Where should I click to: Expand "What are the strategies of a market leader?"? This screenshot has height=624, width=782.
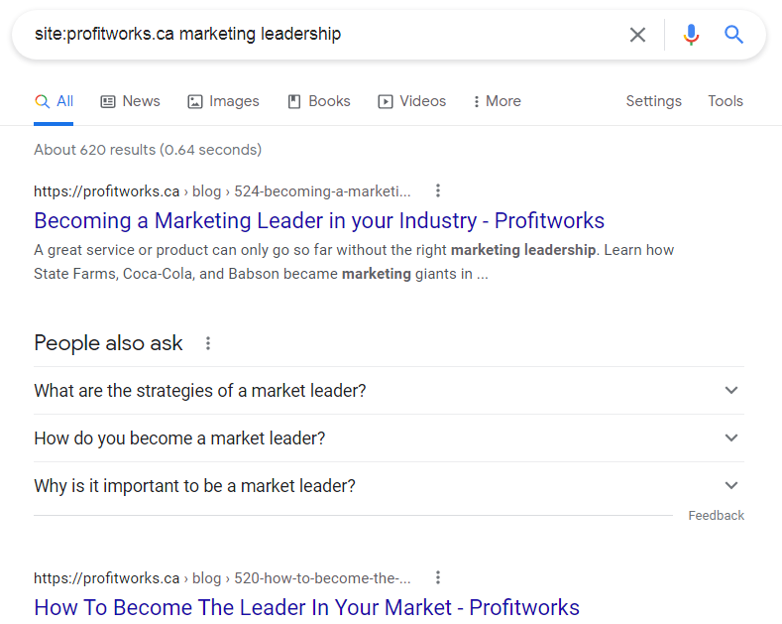pyautogui.click(x=731, y=390)
